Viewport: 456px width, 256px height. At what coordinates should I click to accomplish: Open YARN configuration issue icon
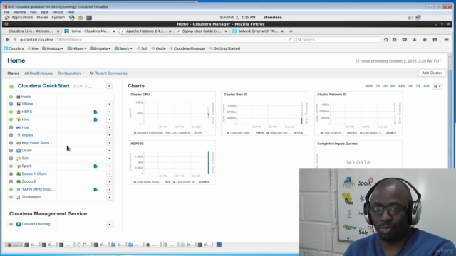coord(95,190)
